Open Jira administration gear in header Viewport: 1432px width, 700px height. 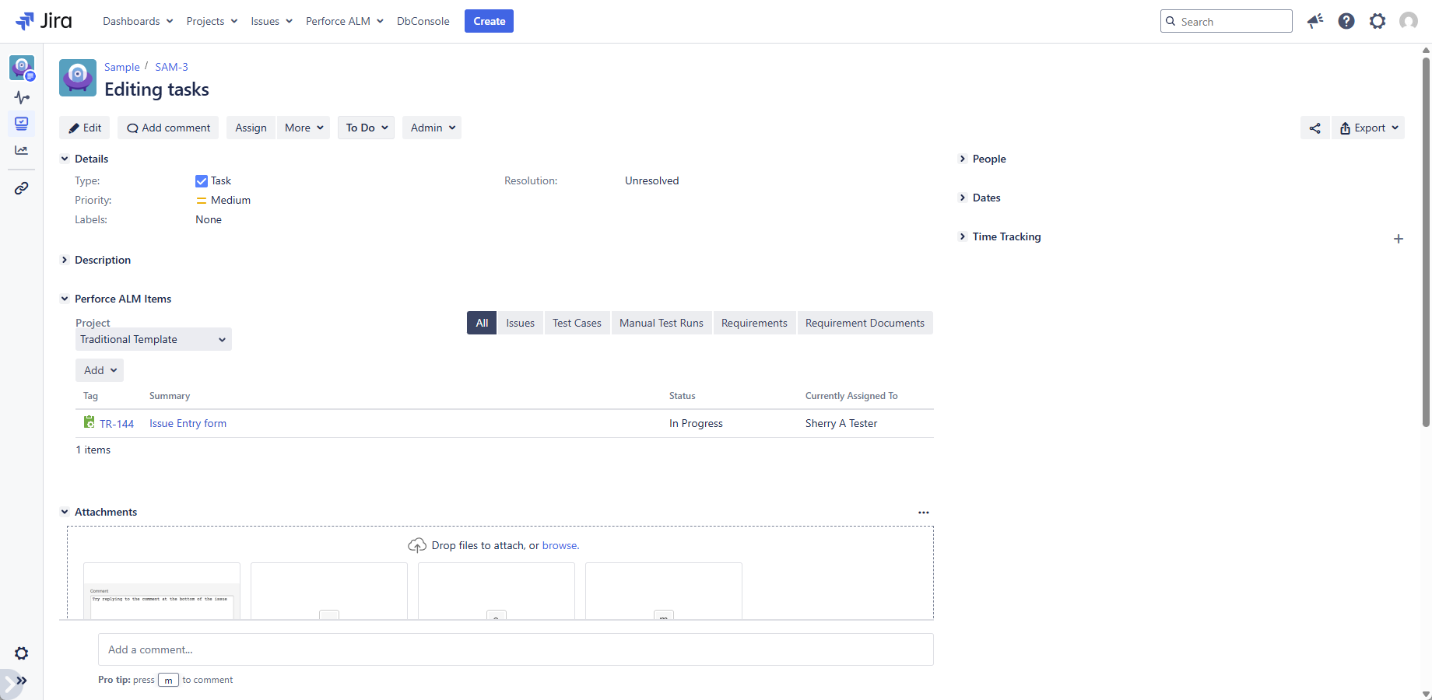click(1378, 21)
